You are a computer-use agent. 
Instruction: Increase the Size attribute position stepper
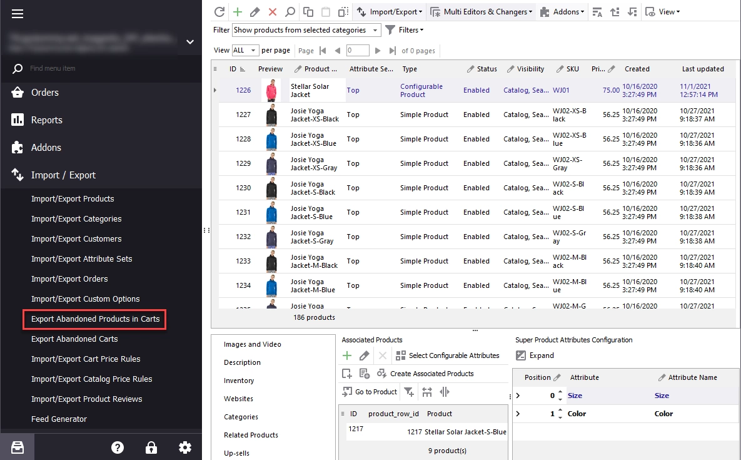[560, 392]
